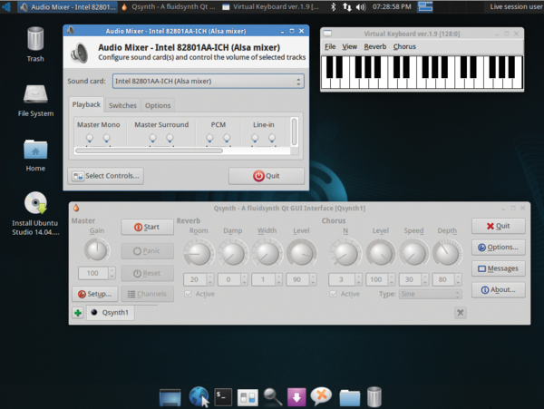Screen dimensions: 544x409
Task: Click Select Controls button in mixer
Action: [106, 176]
